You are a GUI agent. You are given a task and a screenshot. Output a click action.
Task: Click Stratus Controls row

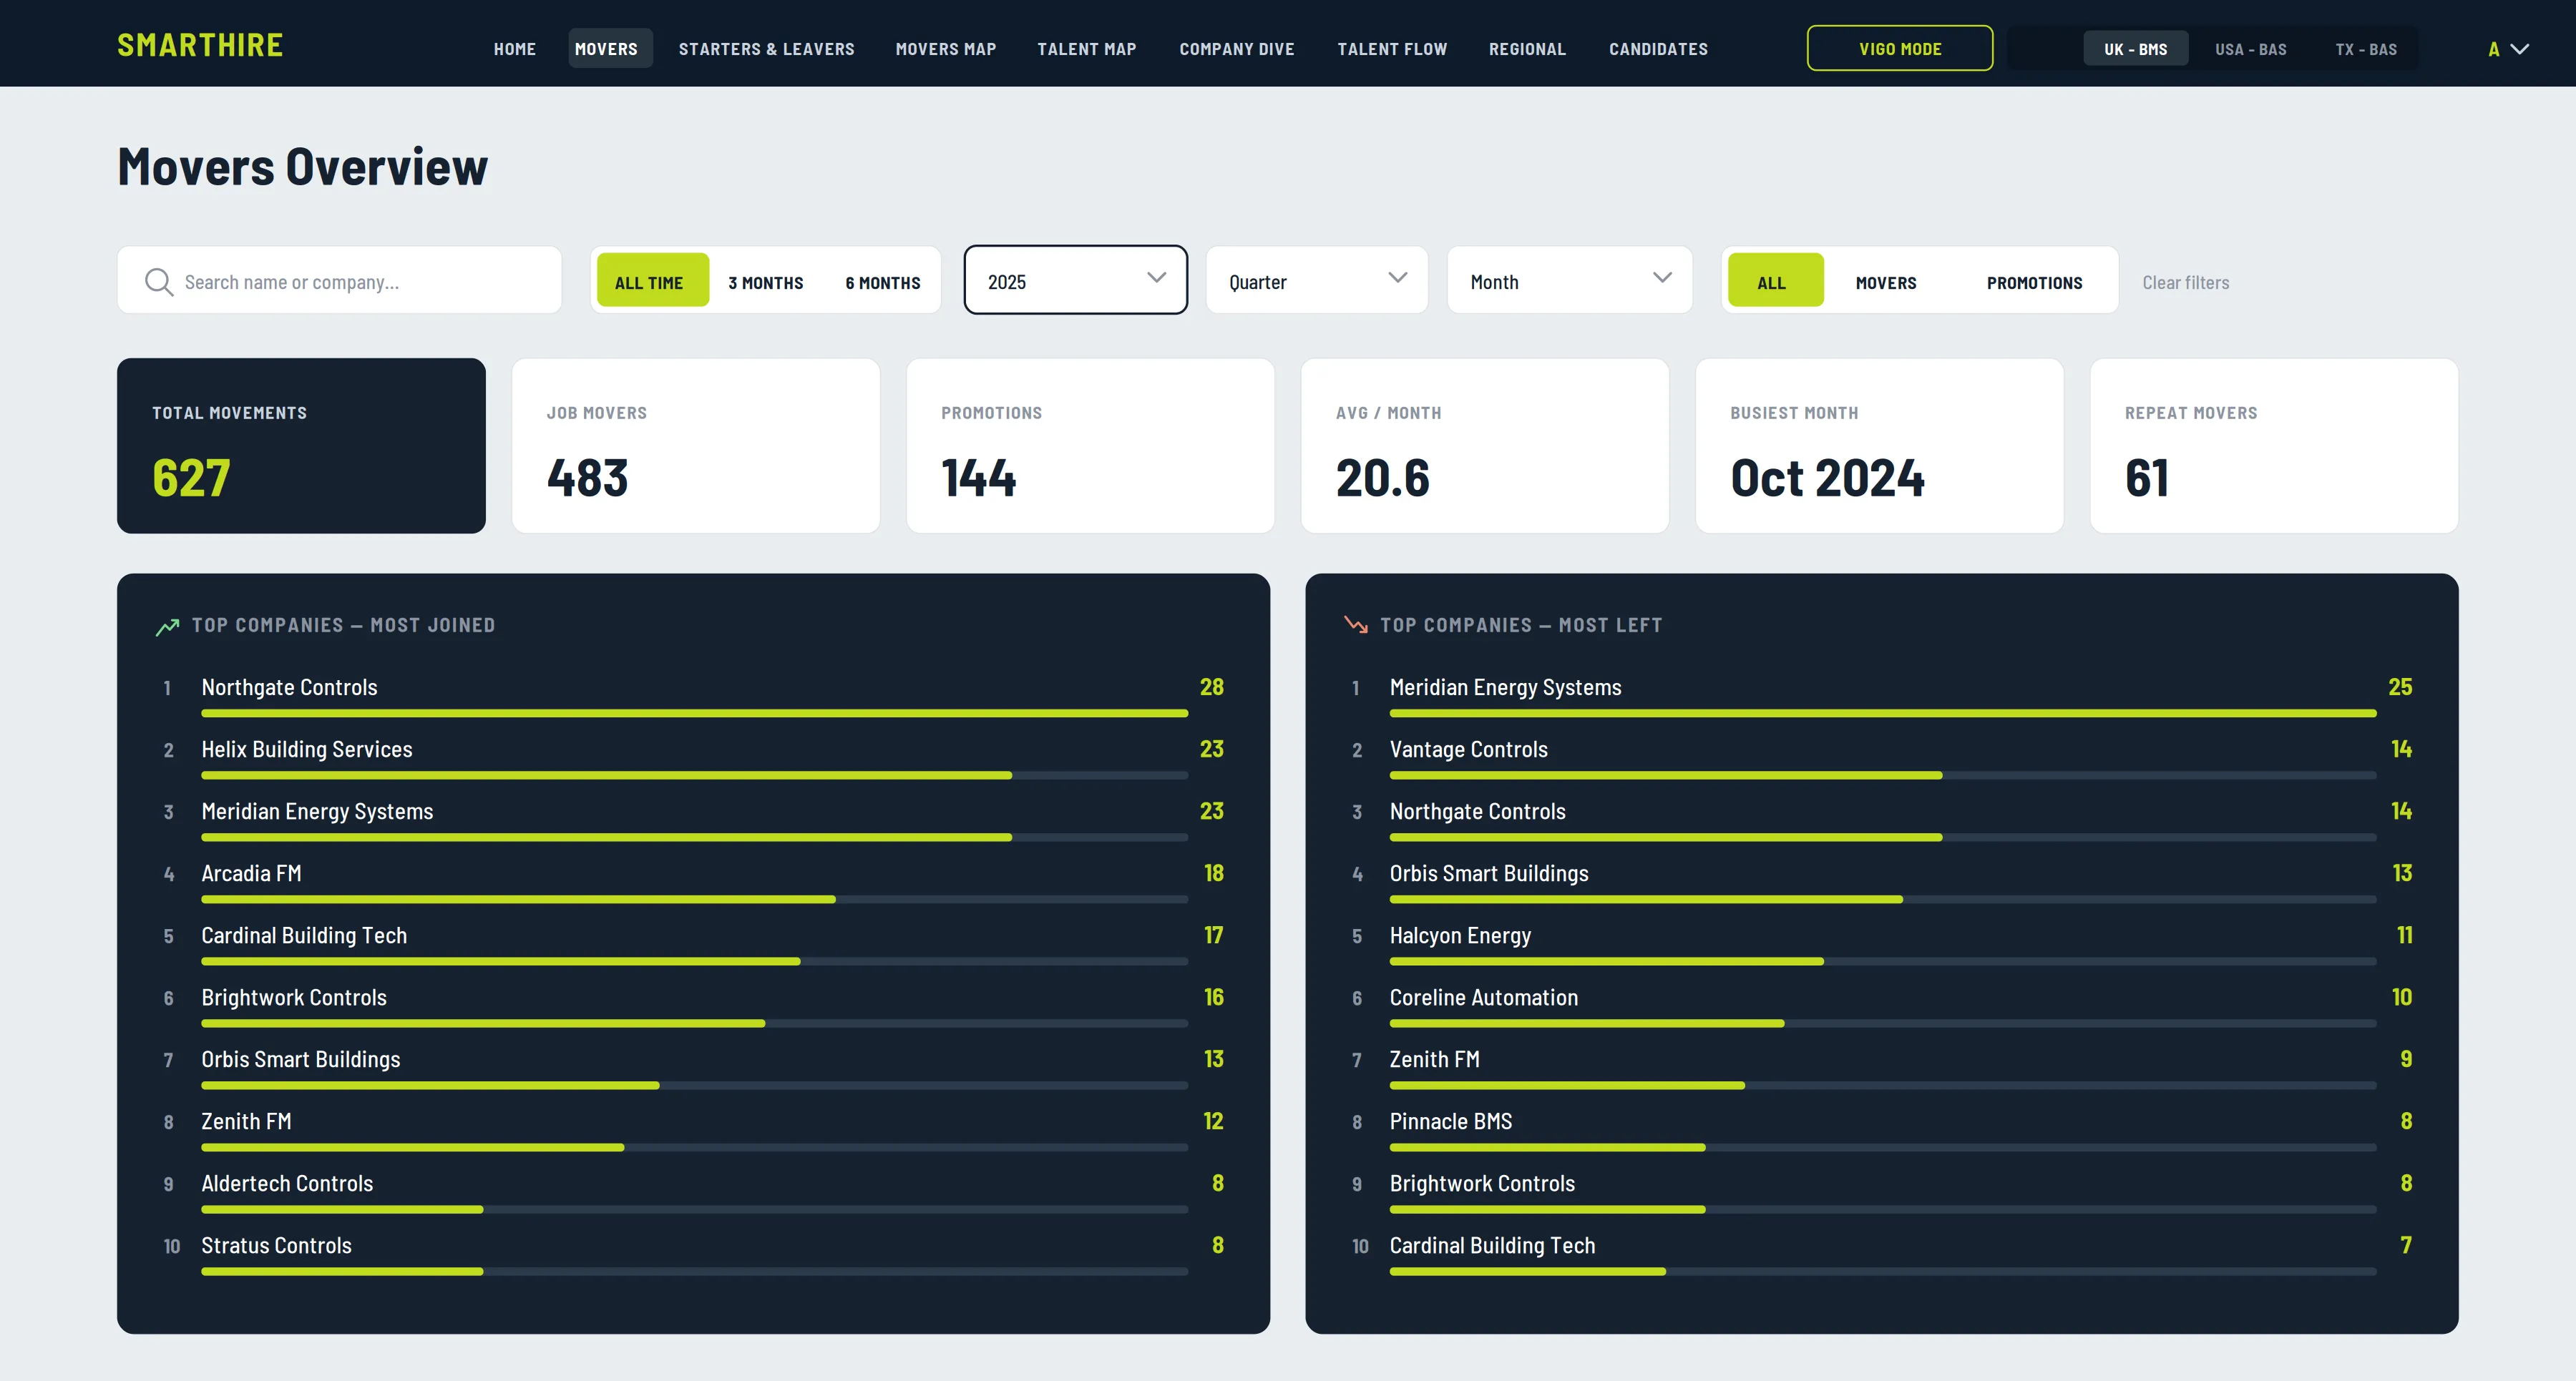click(x=693, y=1255)
